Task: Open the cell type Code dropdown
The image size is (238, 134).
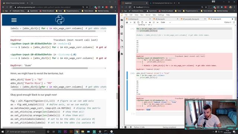Action: tap(165, 22)
